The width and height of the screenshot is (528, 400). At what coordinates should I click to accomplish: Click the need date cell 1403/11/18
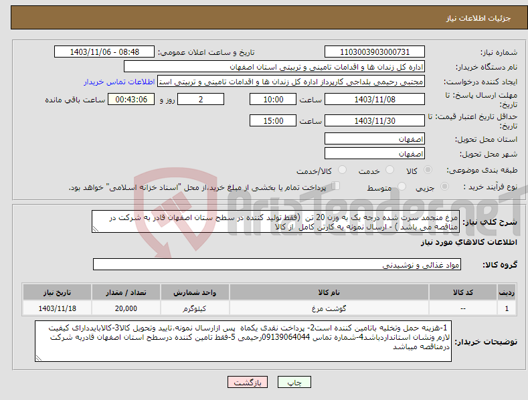[x=58, y=308]
